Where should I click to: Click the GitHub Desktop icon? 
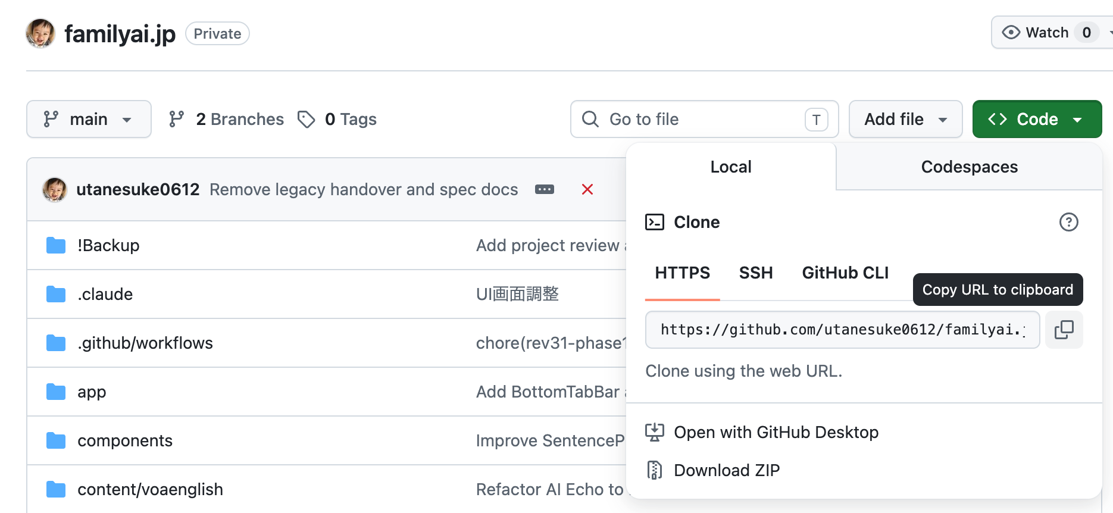[x=655, y=432]
